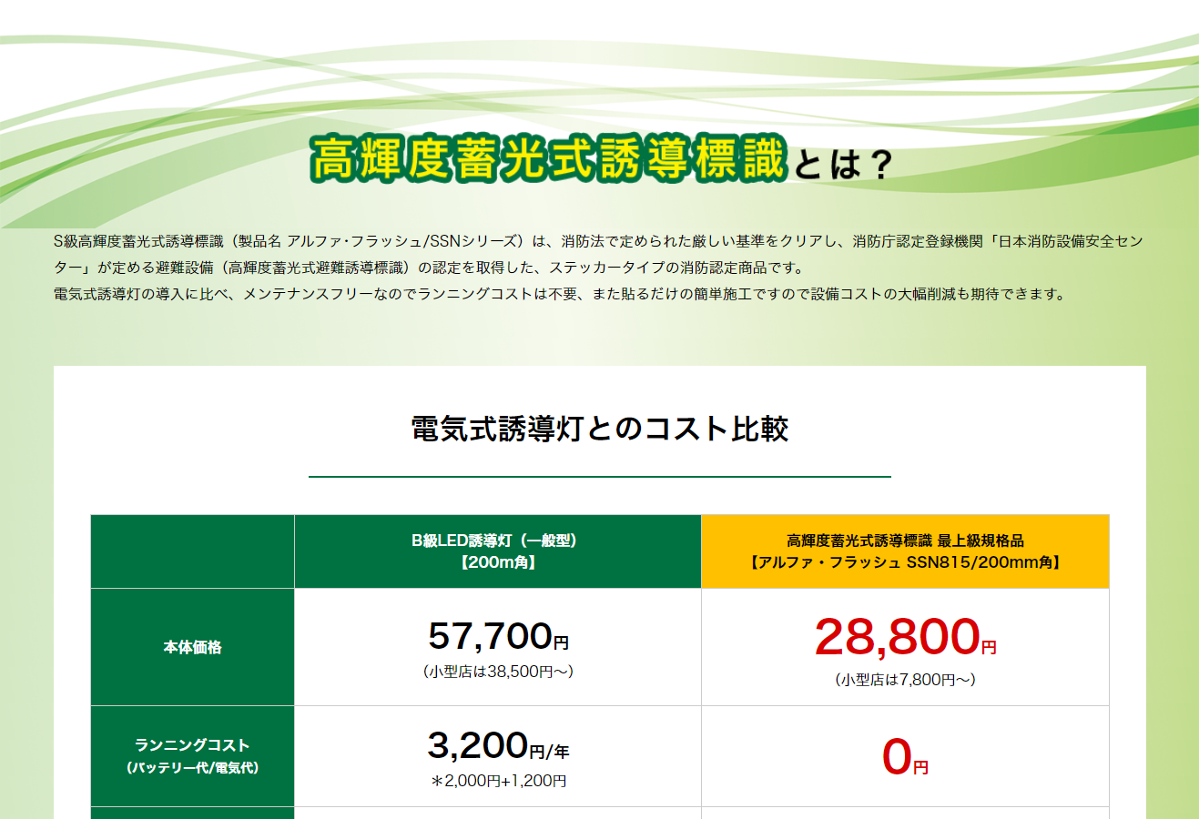
Task: Select the green B級LED誘導灯 column header
Action: point(497,551)
